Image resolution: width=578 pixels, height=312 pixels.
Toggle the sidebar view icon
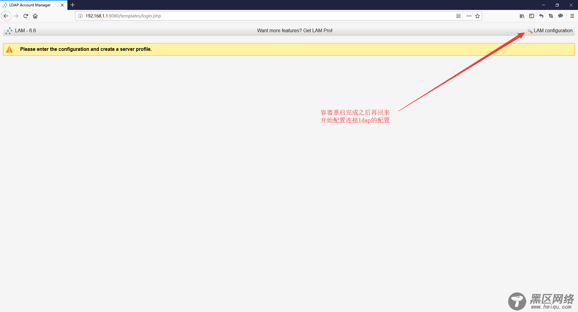[x=532, y=16]
